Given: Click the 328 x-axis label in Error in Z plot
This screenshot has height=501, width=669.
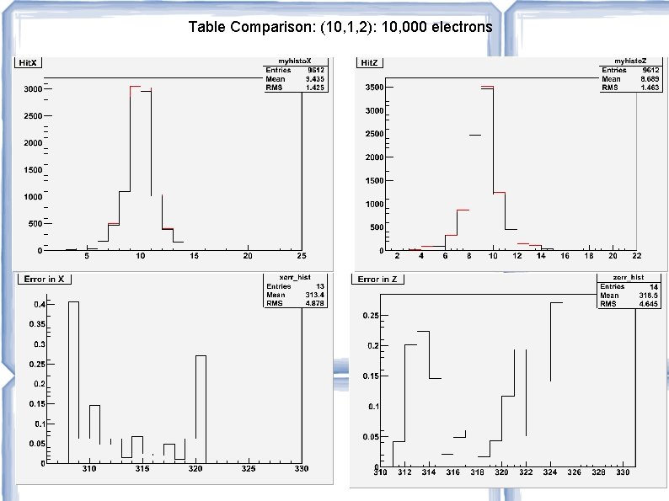Looking at the screenshot, I should coord(598,472).
